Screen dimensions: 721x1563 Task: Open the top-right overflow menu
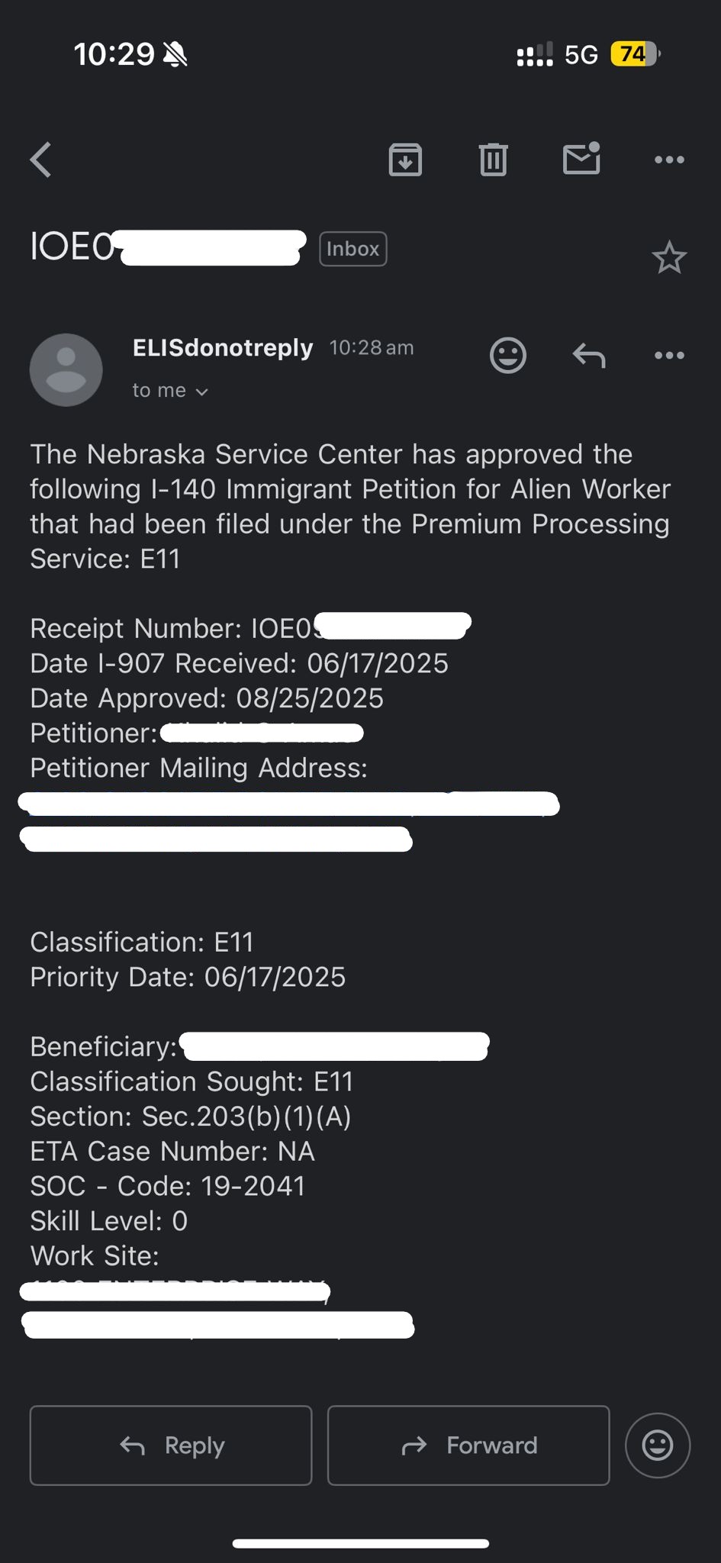point(668,160)
